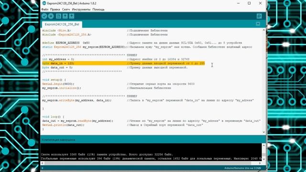306x172 pixels.
Task: Click the 'int my_address = 0;' line
Action: (58, 59)
